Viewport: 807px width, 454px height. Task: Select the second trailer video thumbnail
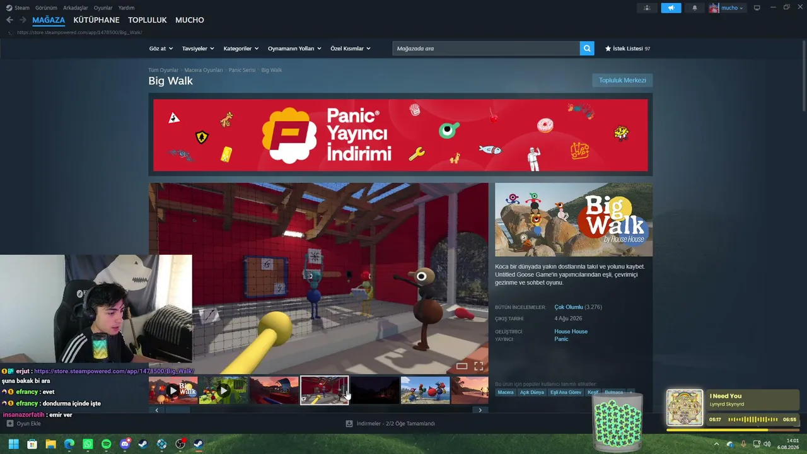point(224,390)
